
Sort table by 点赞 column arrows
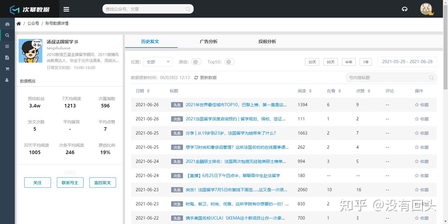pos(369,91)
